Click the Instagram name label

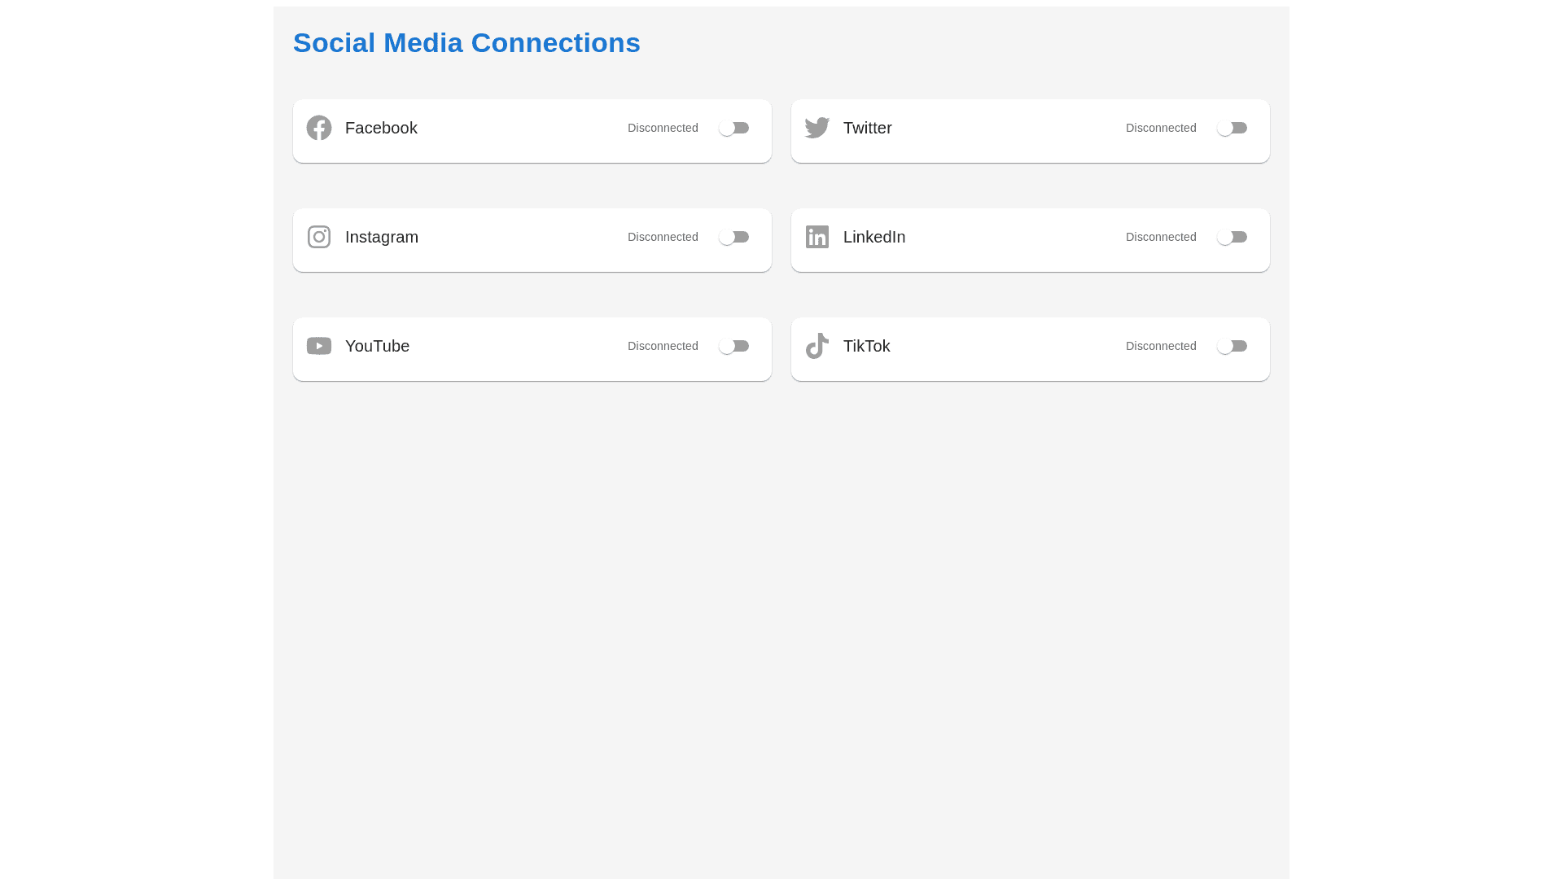click(382, 237)
